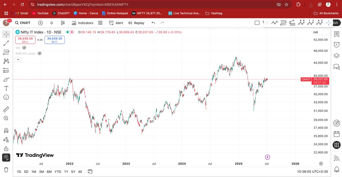The height and width of the screenshot is (177, 342).
Task: Select trend line in floating favorites toolbar
Action: 274,23
